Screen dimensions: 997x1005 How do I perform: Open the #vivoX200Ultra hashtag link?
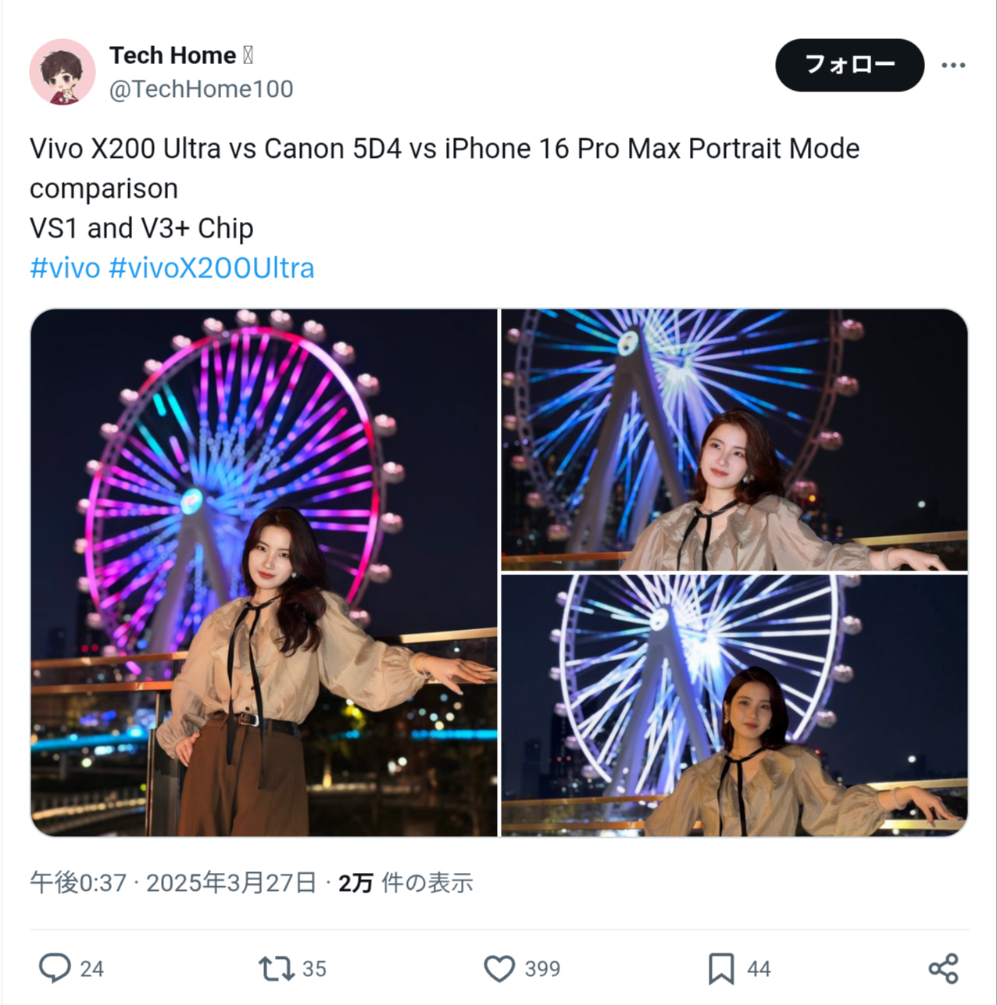[x=212, y=268]
